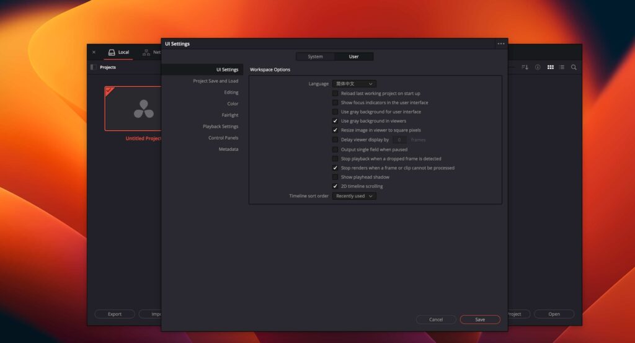Uncheck Stop renders when frame cannot be processed
The width and height of the screenshot is (635, 343).
(335, 168)
